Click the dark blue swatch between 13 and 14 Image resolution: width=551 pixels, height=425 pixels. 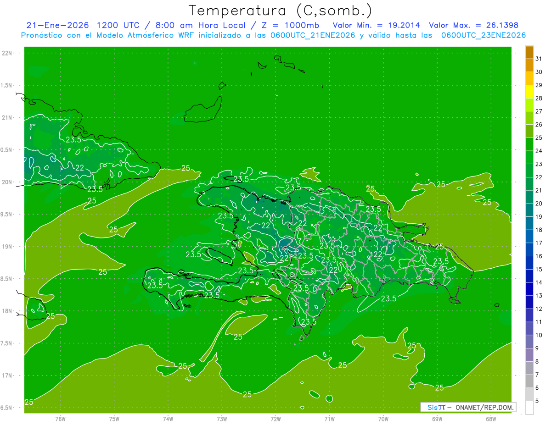(529, 289)
